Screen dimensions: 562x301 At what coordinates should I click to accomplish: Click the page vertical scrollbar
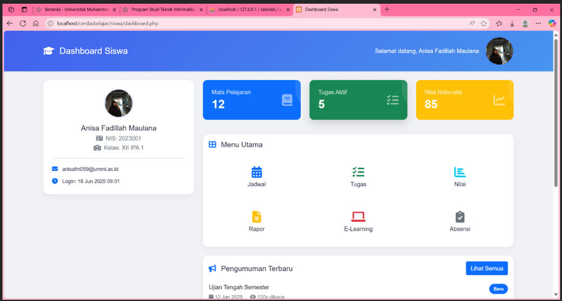pos(556,113)
